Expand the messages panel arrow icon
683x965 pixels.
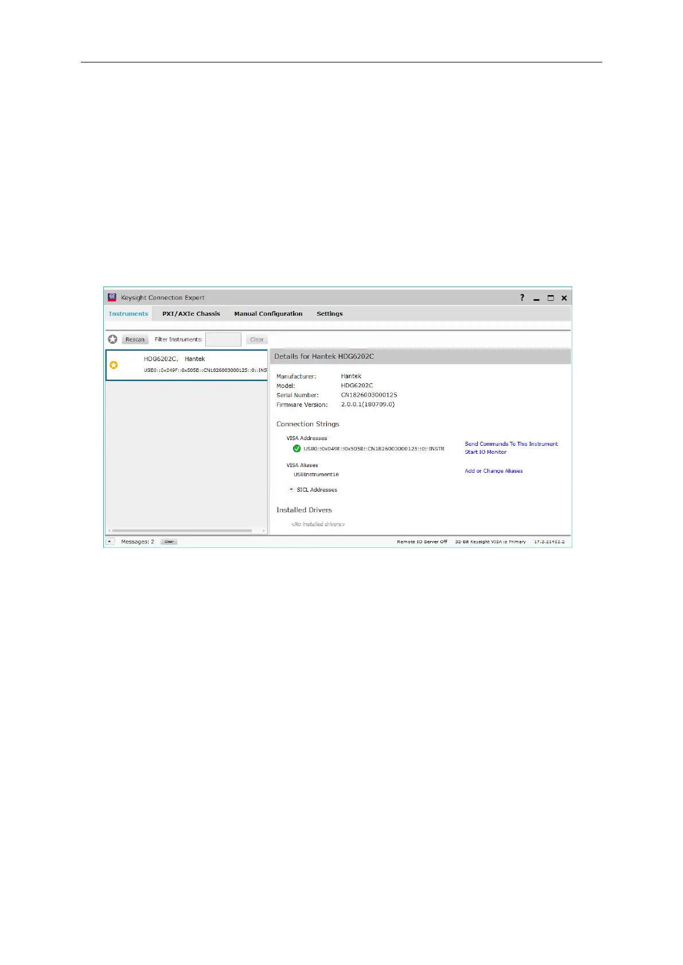click(110, 542)
